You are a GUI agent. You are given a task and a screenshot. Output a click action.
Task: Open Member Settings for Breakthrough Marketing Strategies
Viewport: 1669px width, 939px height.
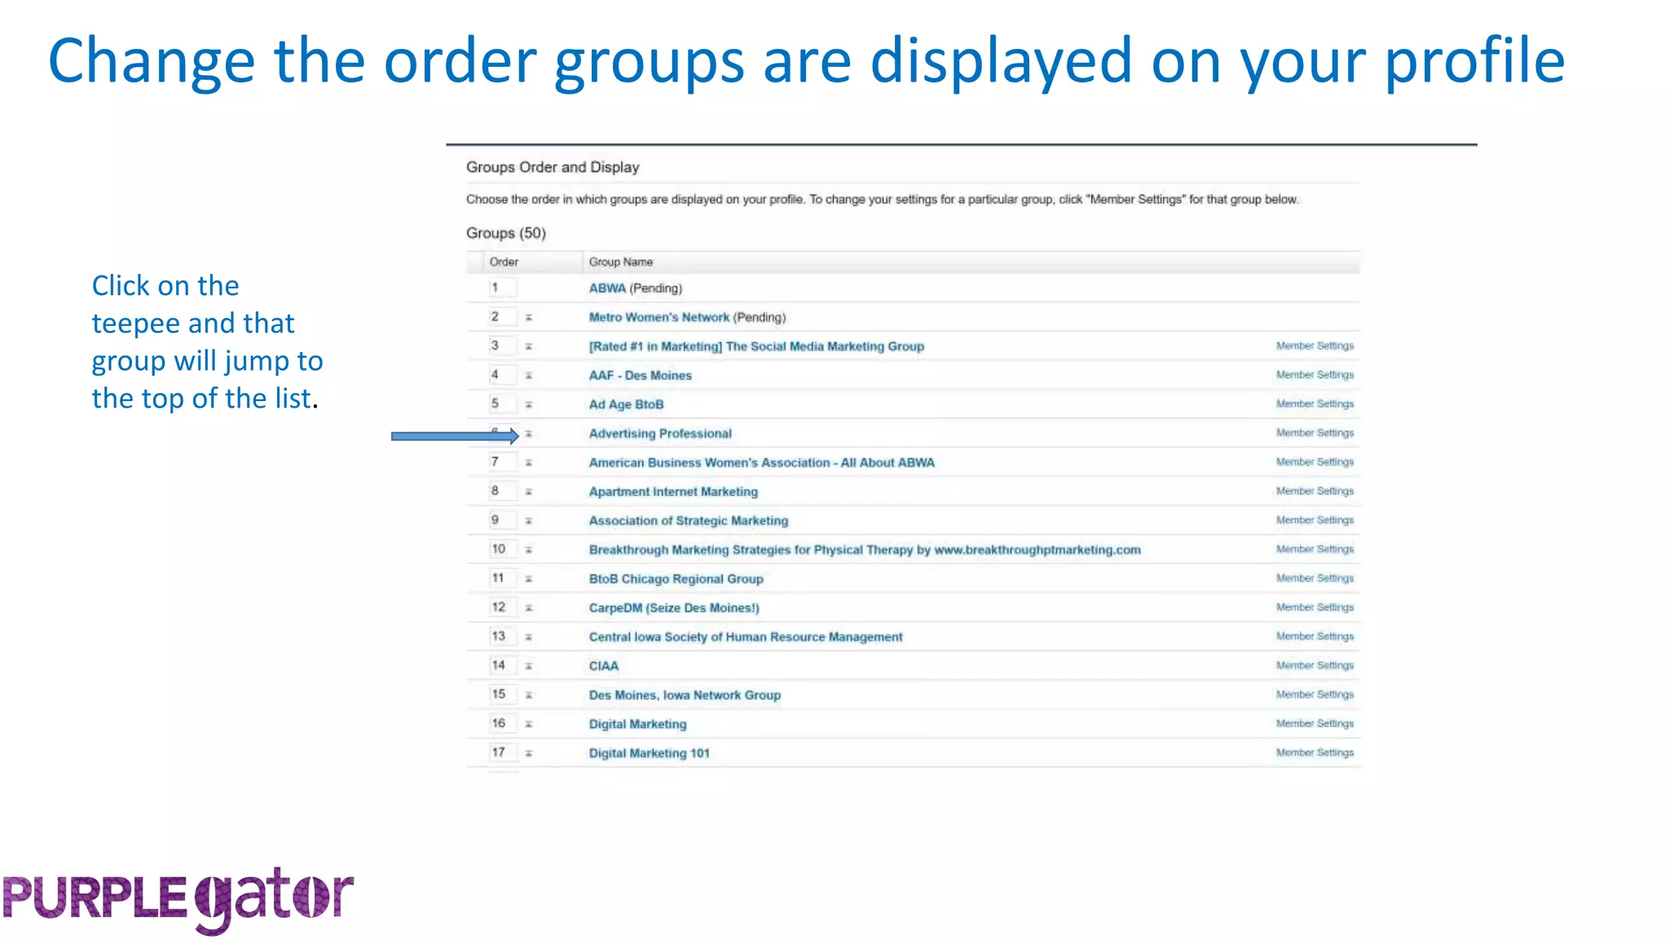click(x=1315, y=549)
